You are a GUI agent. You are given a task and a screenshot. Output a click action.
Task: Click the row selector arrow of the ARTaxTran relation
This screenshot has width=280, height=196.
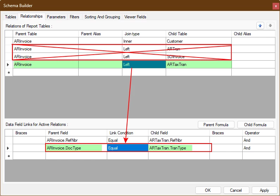point(8,65)
